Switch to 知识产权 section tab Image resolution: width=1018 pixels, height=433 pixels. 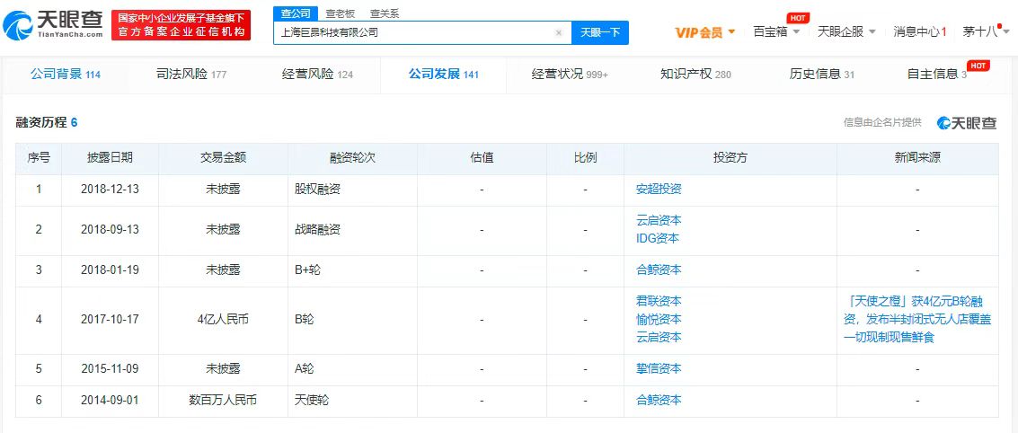click(x=695, y=74)
